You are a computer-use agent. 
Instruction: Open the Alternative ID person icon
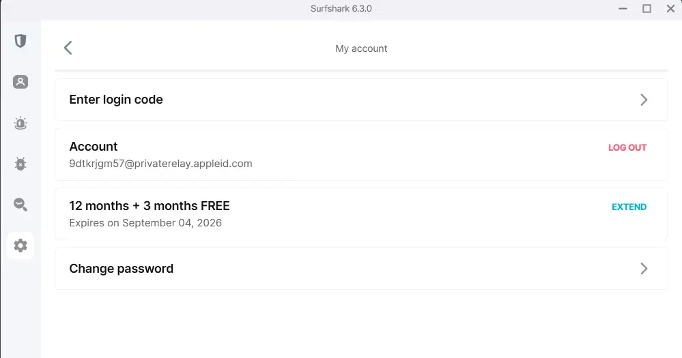(x=20, y=82)
